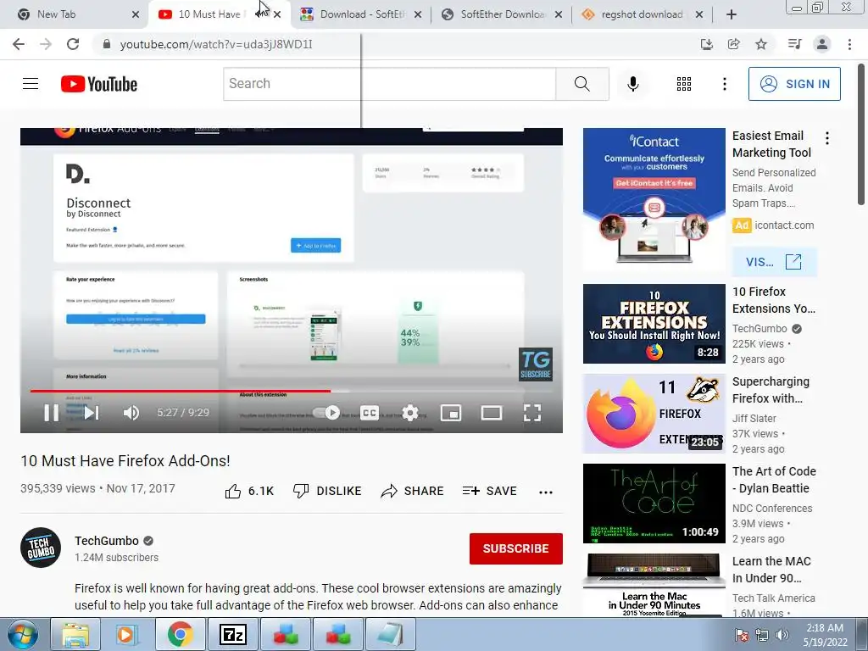Image resolution: width=868 pixels, height=651 pixels.
Task: Install app icon in address bar
Action: point(706,44)
